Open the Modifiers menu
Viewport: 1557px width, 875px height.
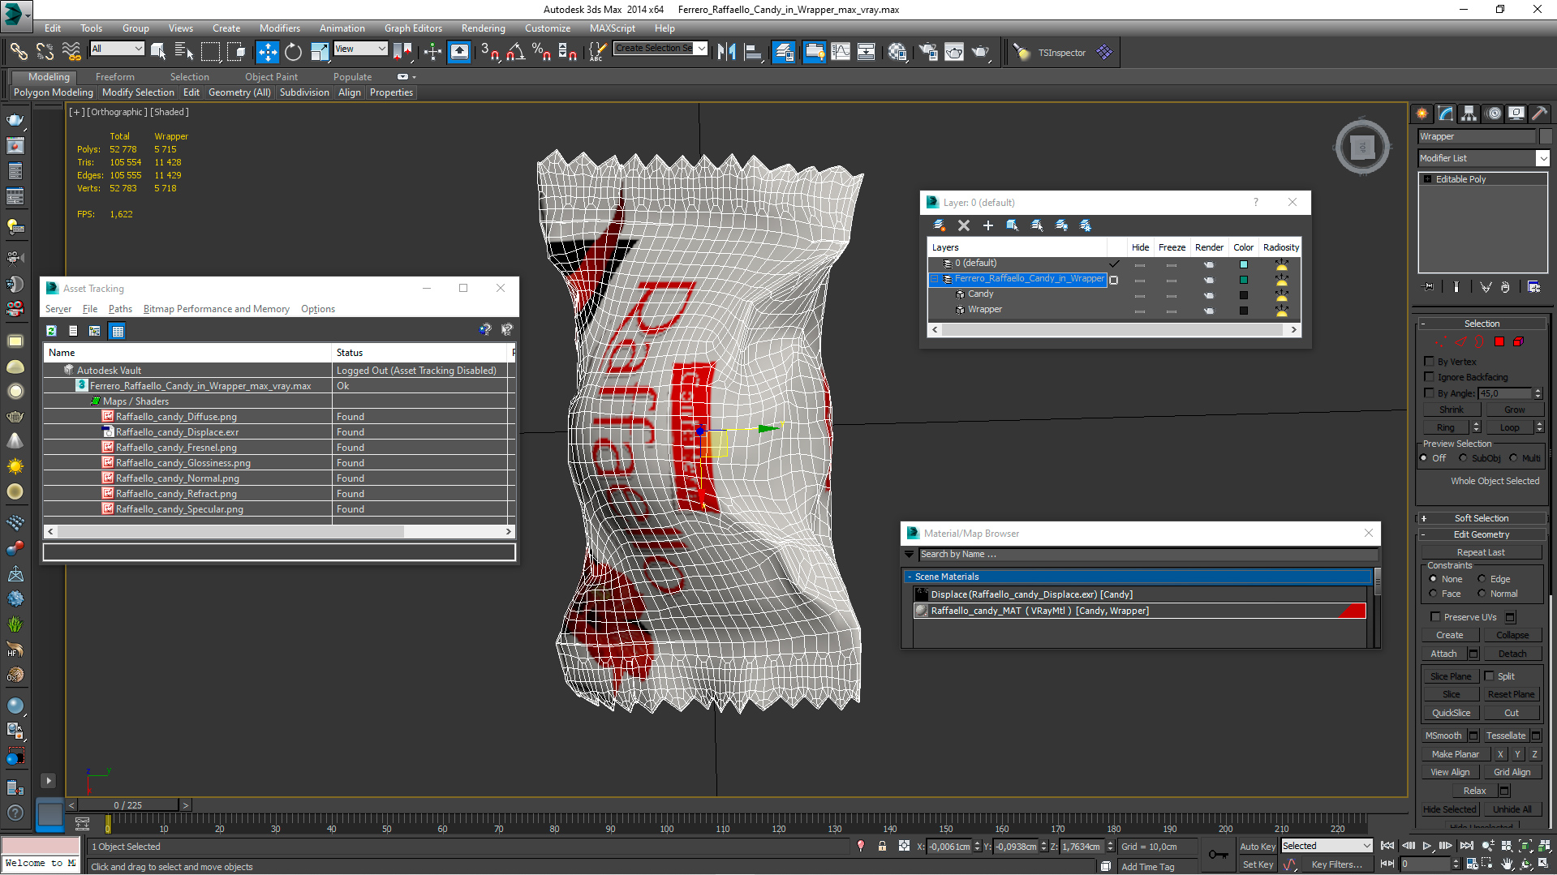(279, 28)
